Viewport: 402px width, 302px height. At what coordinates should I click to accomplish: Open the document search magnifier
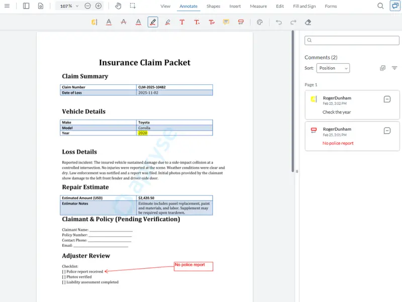pos(380,6)
